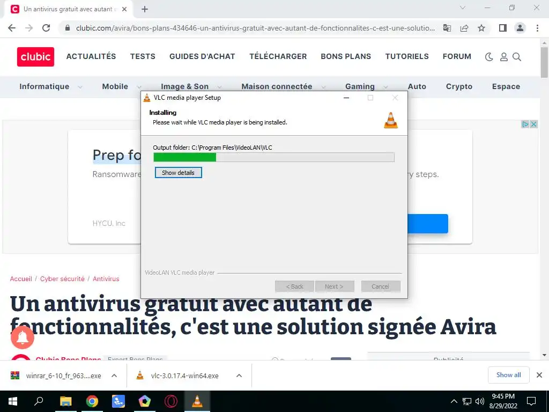Image resolution: width=549 pixels, height=412 pixels.
Task: Open the BONS PLANS menu
Action: 346,56
